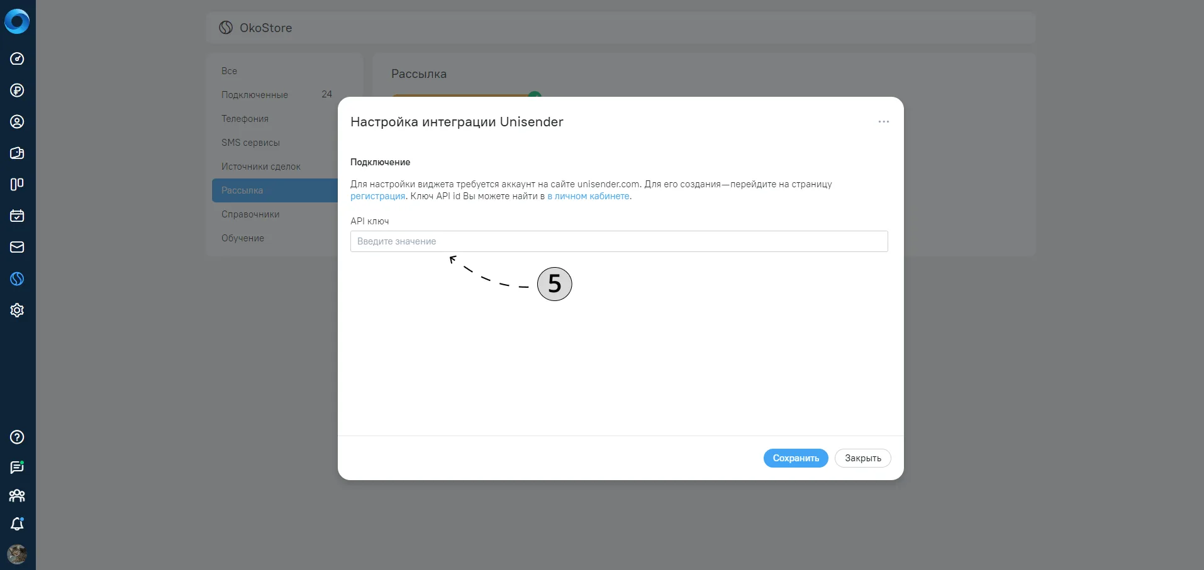
Task: Open the ruble finance icon in sidebar
Action: (17, 90)
